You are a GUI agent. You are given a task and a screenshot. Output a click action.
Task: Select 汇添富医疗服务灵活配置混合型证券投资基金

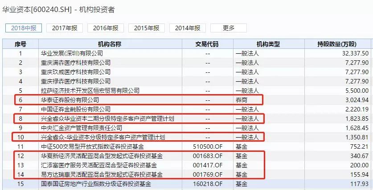(x=99, y=165)
